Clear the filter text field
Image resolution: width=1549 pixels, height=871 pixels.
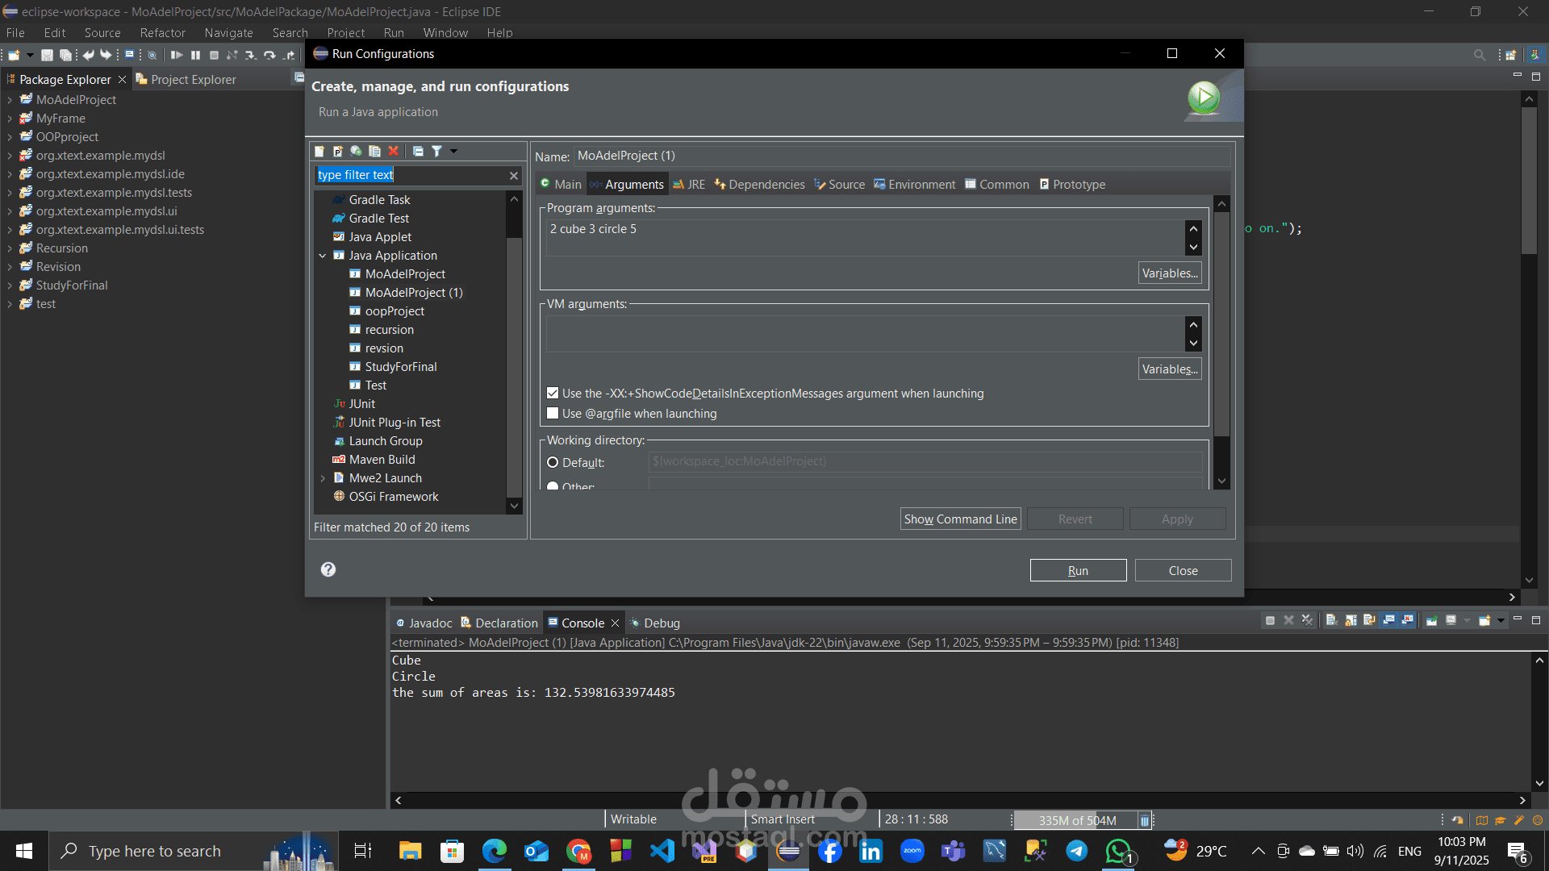coord(514,176)
